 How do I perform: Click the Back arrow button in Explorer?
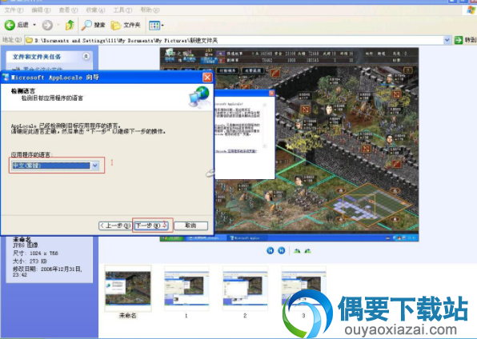(x=10, y=25)
